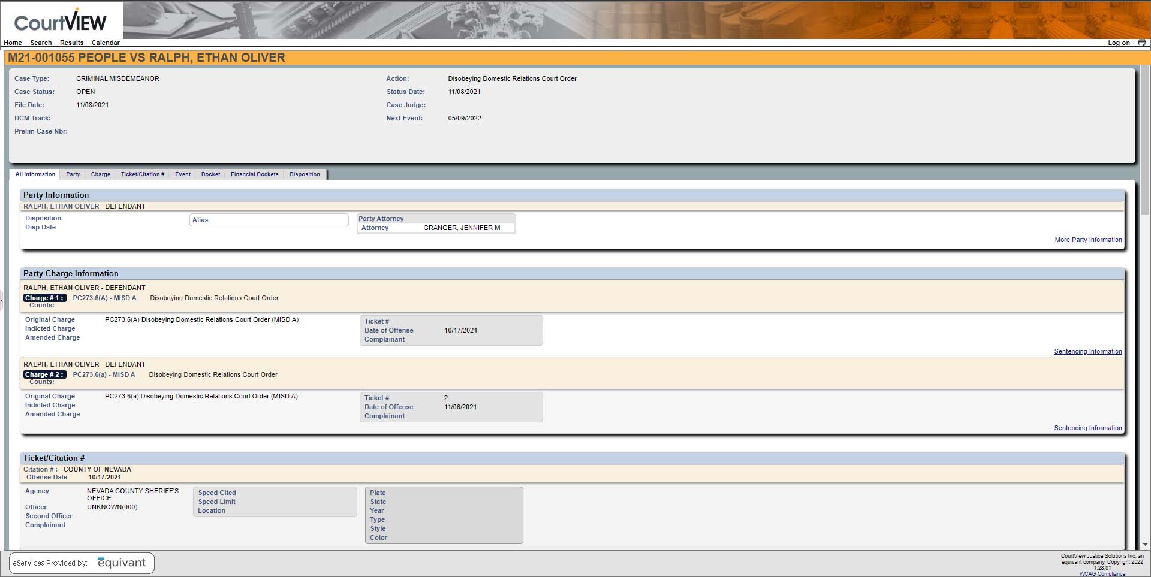Open the Docket tab

point(210,174)
